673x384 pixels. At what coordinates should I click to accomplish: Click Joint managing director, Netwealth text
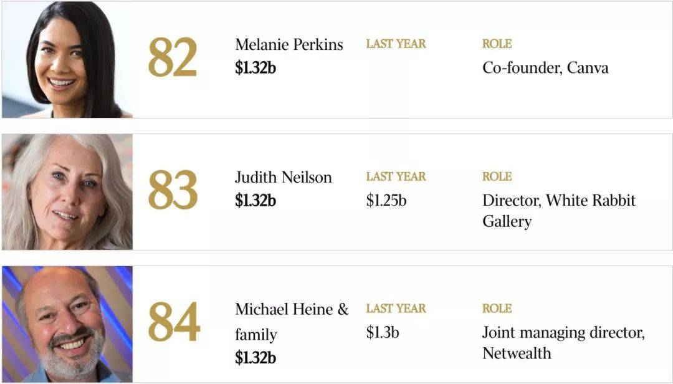tap(563, 343)
